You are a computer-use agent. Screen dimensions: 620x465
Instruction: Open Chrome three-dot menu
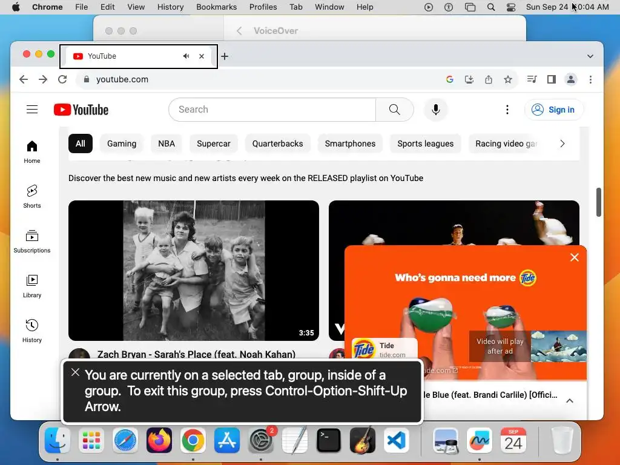(590, 79)
